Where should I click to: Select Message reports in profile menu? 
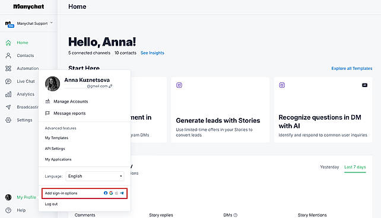69,113
